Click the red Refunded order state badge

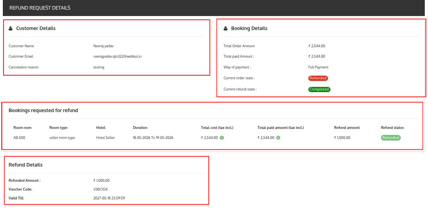tap(318, 78)
